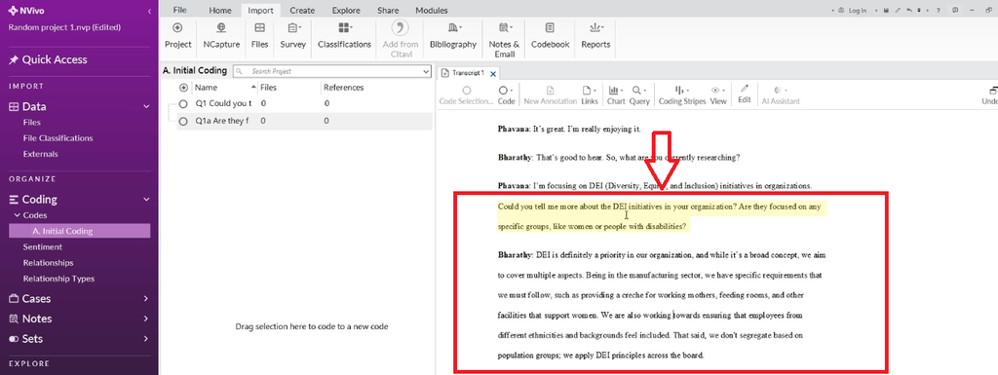Click the Code Selection toolbar button
The image size is (998, 375).
466,95
